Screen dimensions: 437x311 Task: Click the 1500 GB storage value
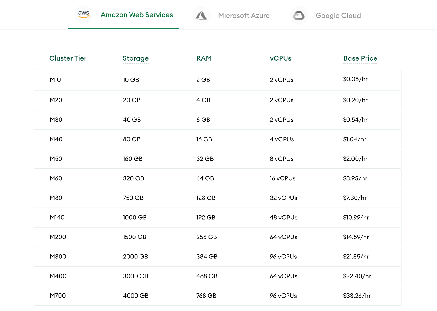(x=135, y=237)
